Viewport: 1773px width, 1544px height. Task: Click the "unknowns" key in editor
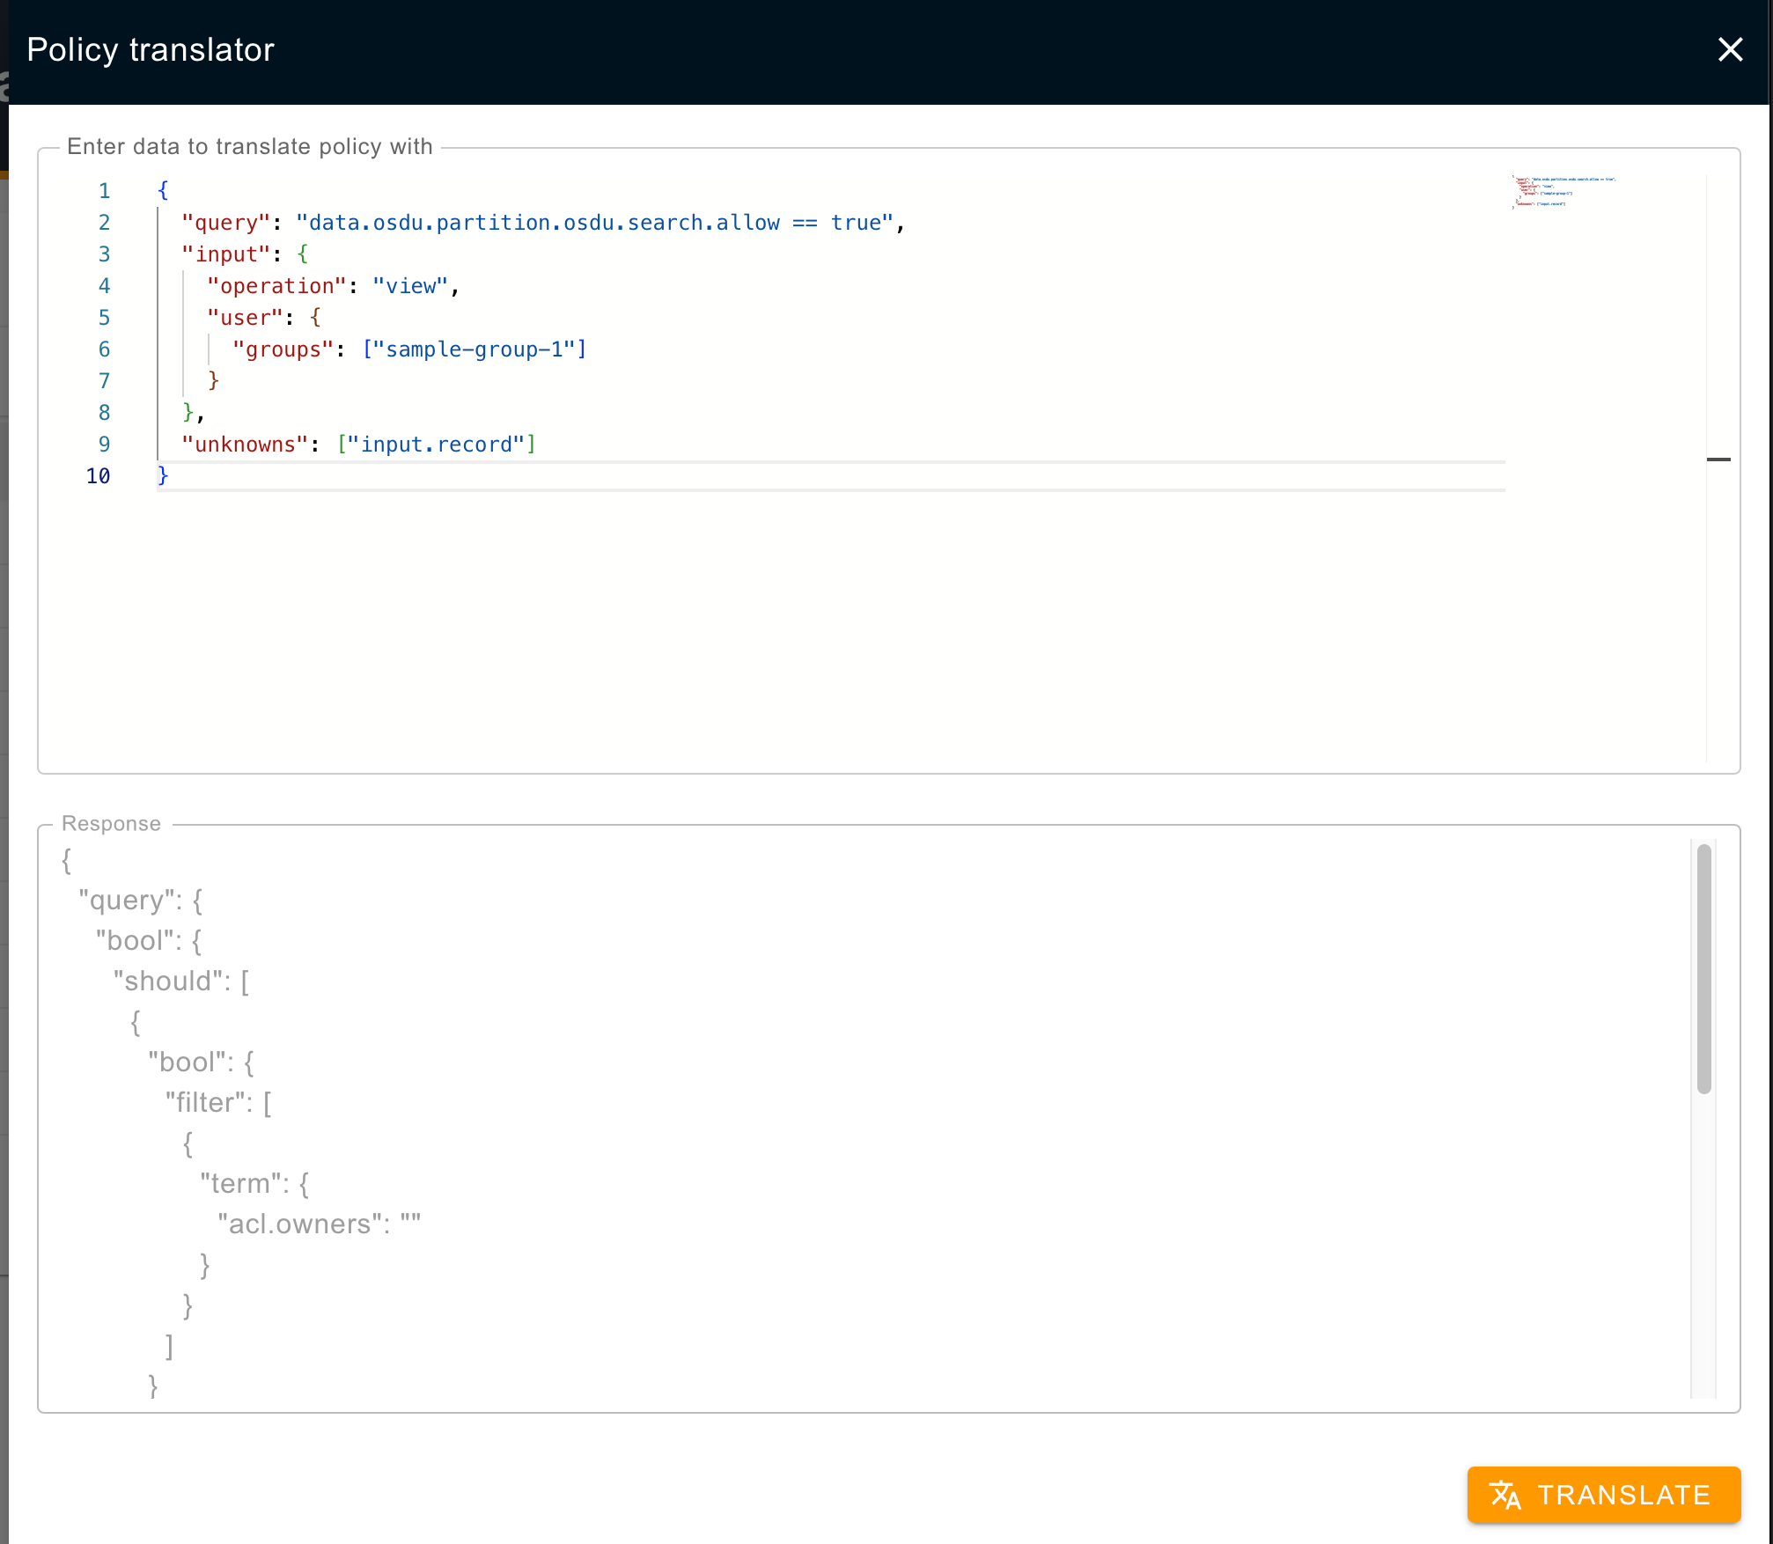pyautogui.click(x=245, y=445)
